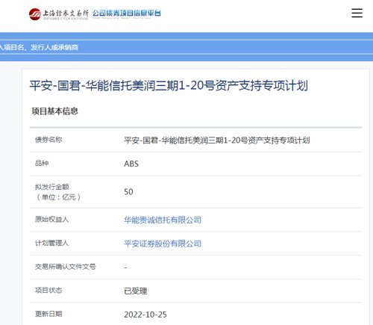Image resolution: width=373 pixels, height=325 pixels.
Task: Click the 品种 row label
Action: [42, 163]
